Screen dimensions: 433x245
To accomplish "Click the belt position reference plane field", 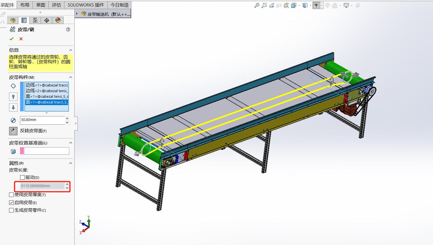I will pos(47,151).
